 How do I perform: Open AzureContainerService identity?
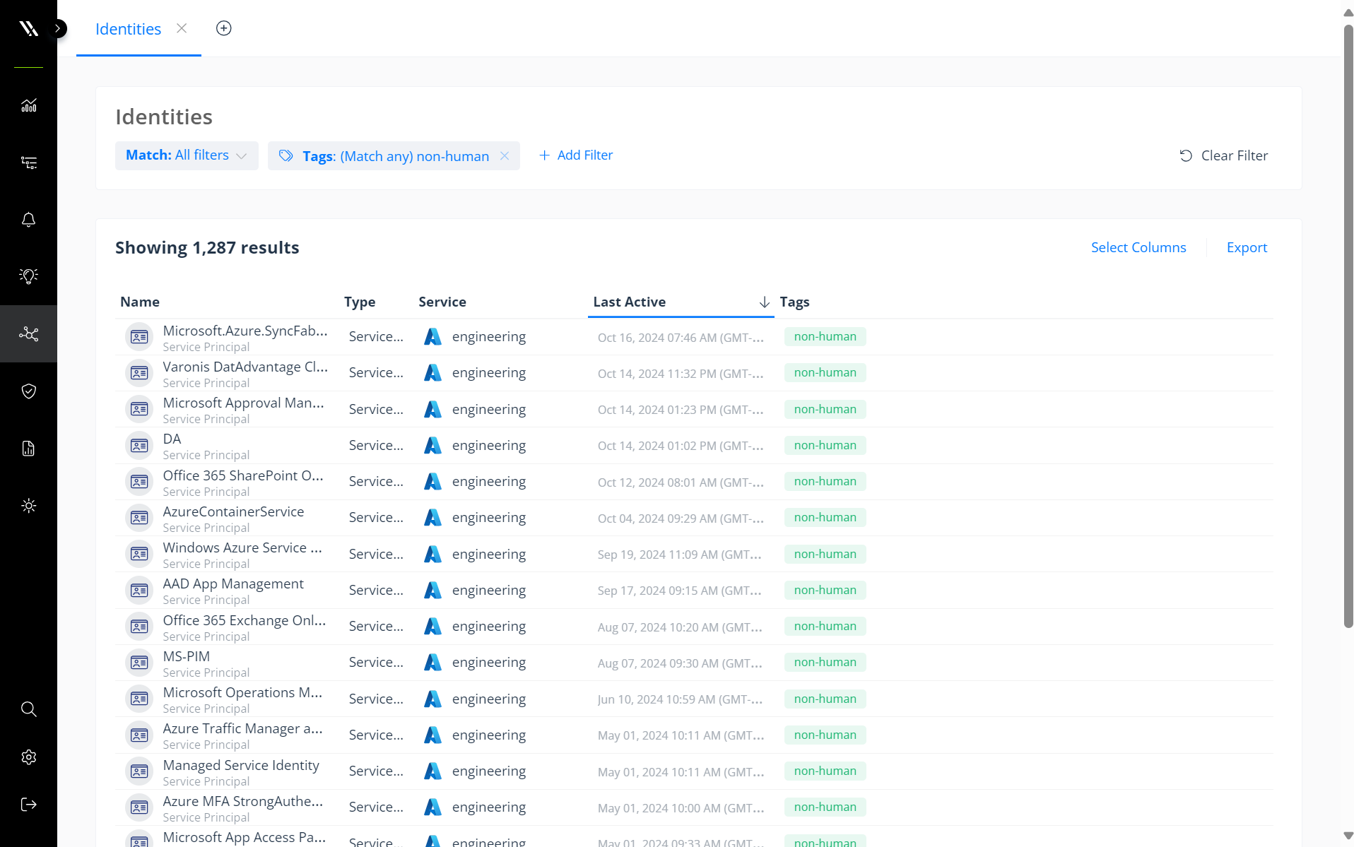[233, 512]
